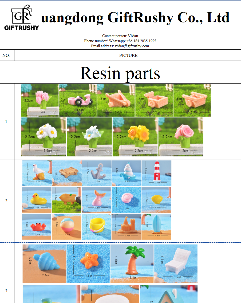Select the mermaid tail image
This screenshot has width=241, height=303.
(x=97, y=200)
